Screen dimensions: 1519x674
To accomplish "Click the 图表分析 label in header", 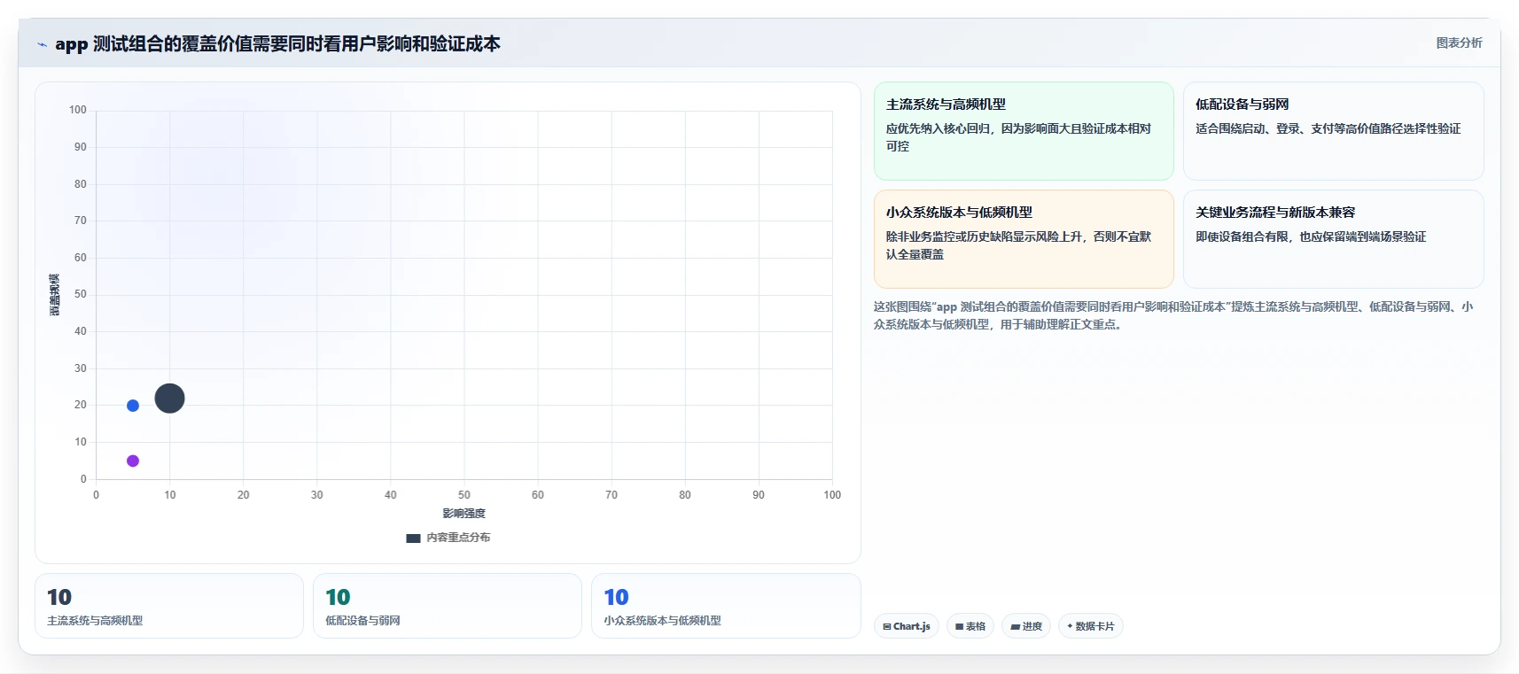I will tap(1459, 43).
